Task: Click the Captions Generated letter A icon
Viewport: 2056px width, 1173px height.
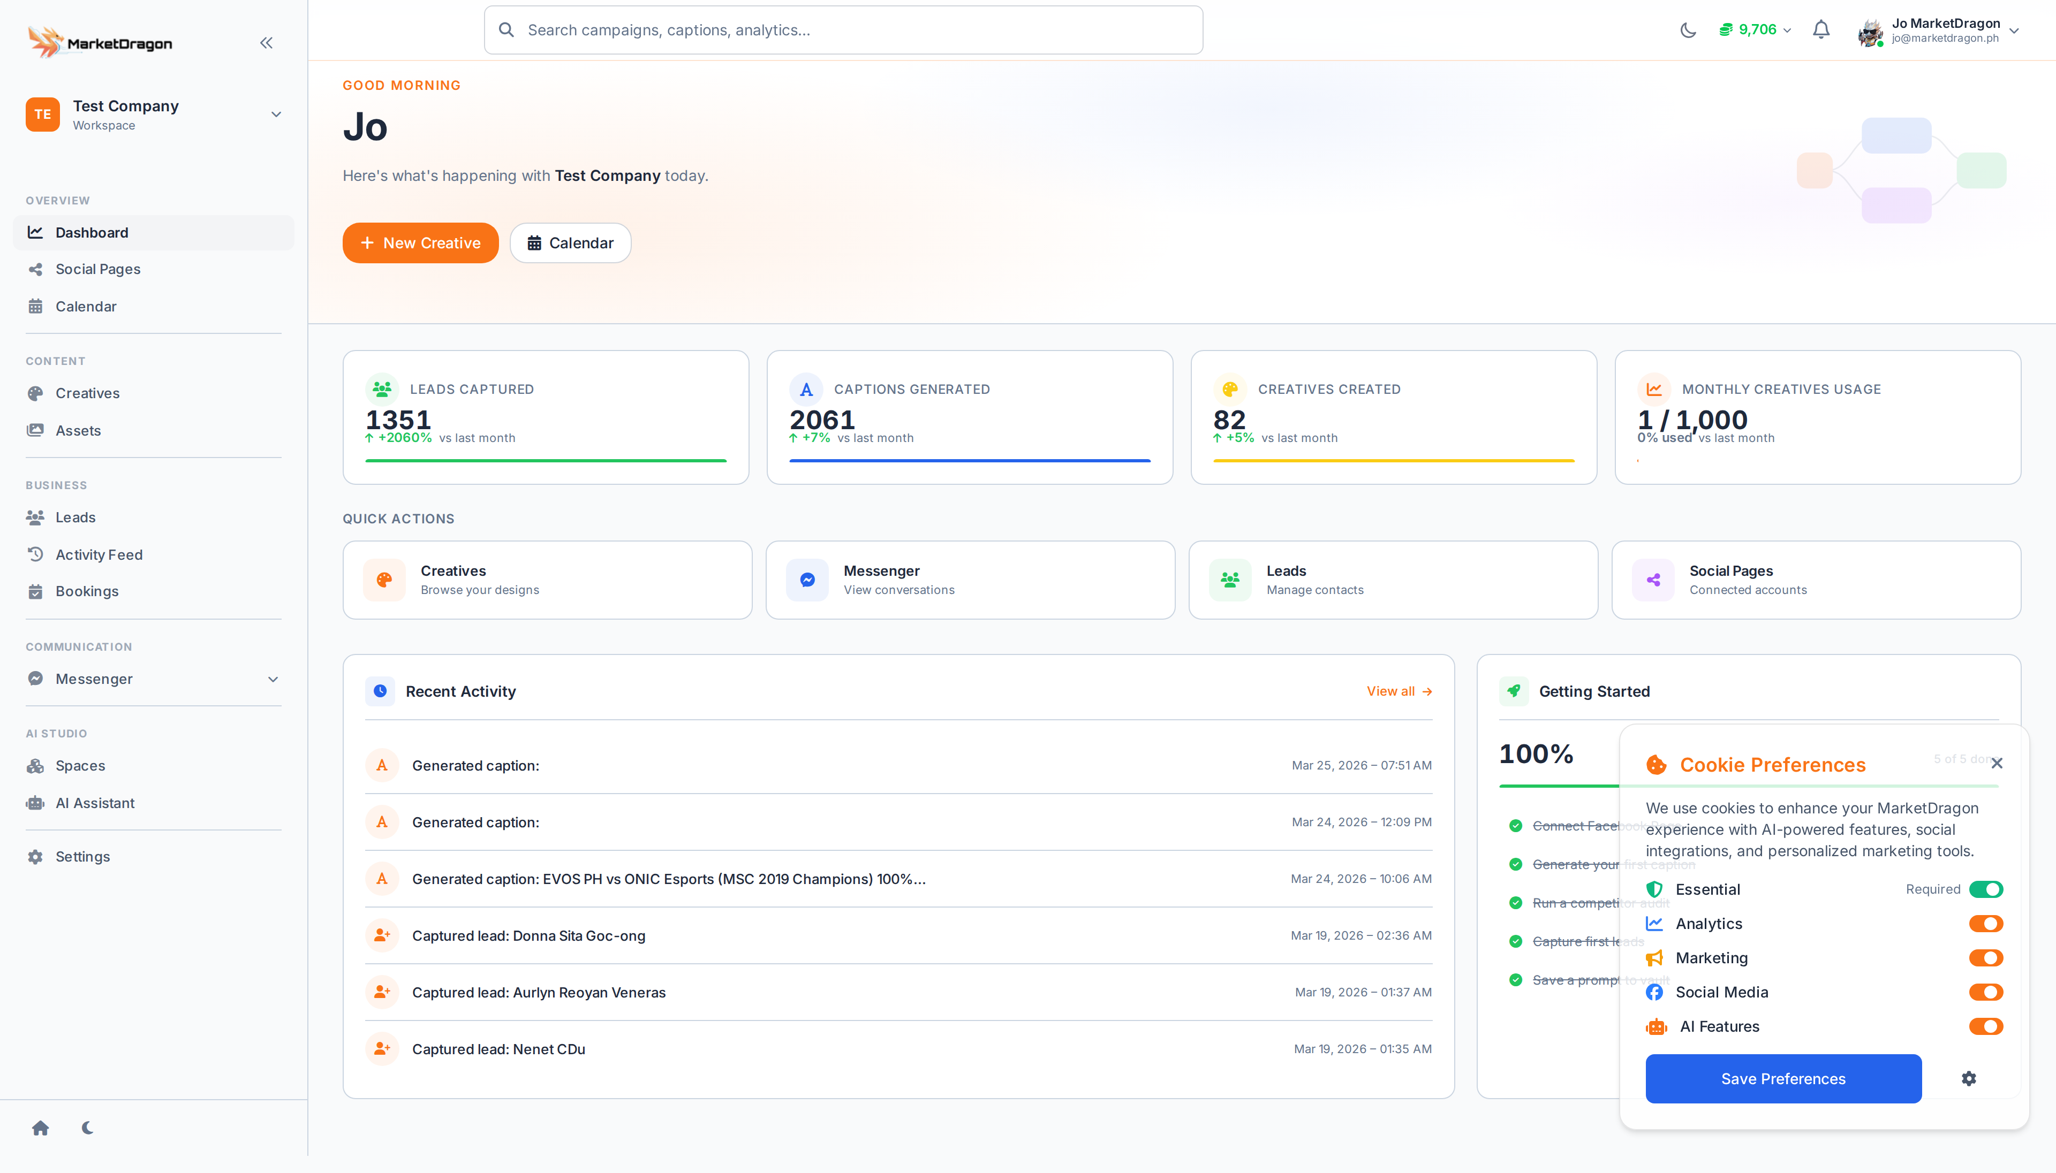Action: tap(806, 389)
